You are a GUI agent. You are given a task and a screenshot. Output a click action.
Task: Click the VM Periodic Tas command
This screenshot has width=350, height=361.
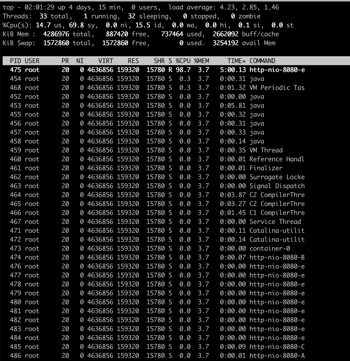[277, 88]
